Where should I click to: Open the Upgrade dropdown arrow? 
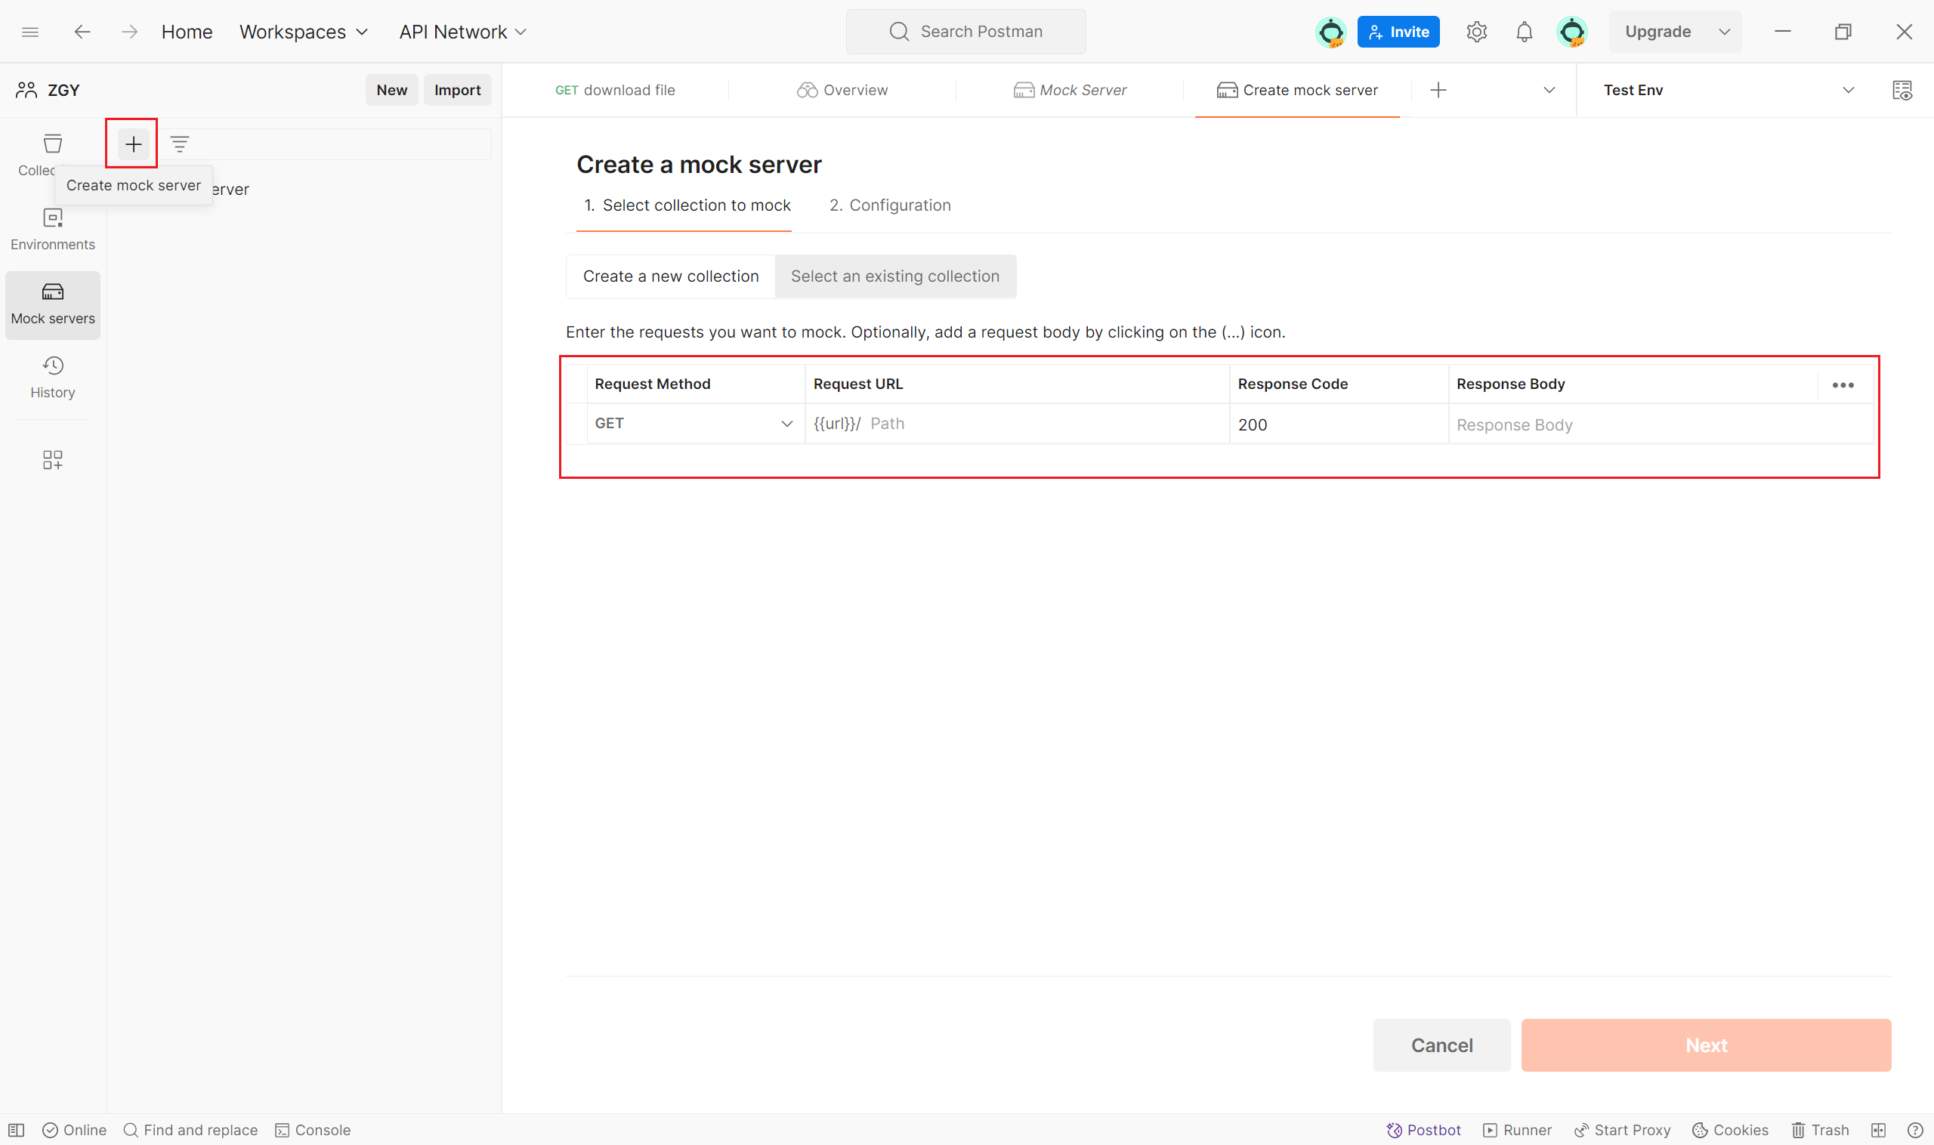(1724, 32)
